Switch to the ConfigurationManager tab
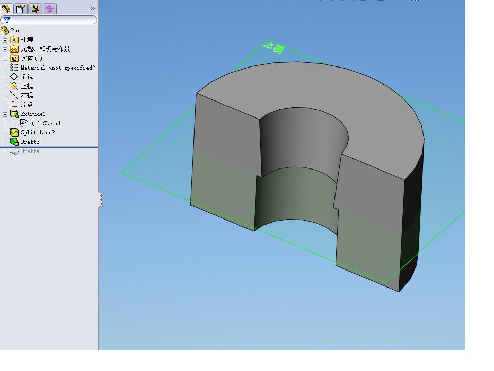 (35, 9)
